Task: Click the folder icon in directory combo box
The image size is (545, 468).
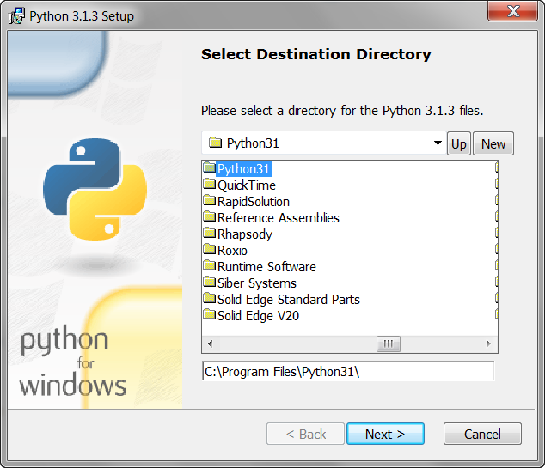Action: (214, 143)
